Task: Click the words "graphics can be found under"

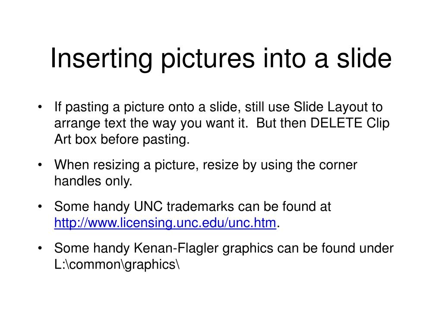Action: pos(308,249)
